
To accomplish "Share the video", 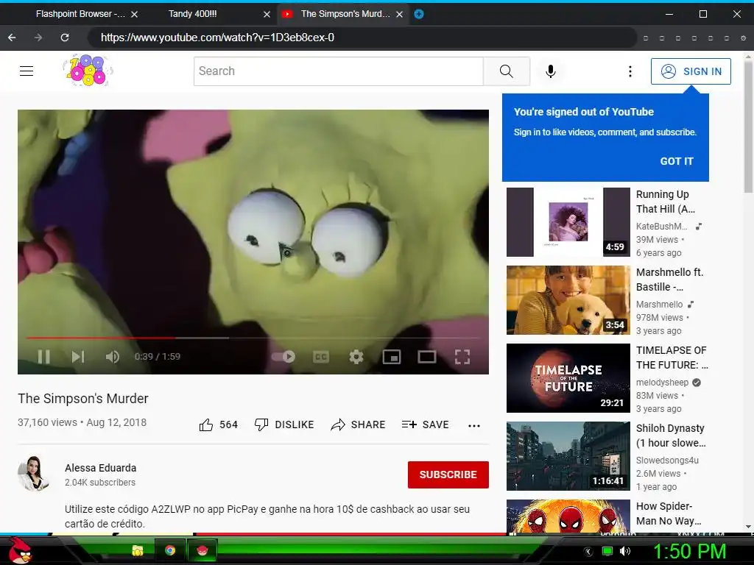I will (x=358, y=424).
